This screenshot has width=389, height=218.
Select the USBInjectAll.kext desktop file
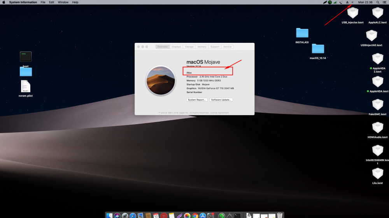tap(371, 38)
